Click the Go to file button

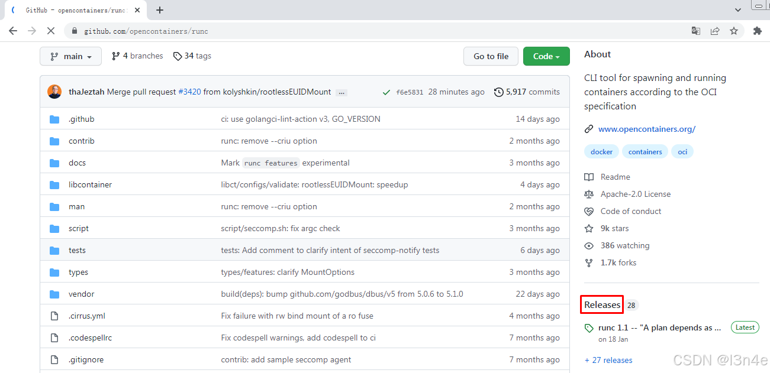coord(491,56)
